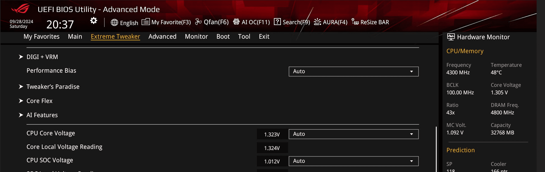Open the Tool tab
The image size is (545, 172).
[x=244, y=36]
